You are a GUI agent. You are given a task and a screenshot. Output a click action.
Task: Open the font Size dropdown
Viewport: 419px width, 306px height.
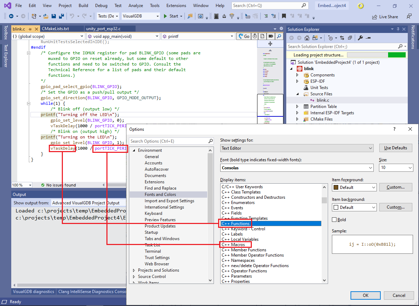[x=396, y=168]
